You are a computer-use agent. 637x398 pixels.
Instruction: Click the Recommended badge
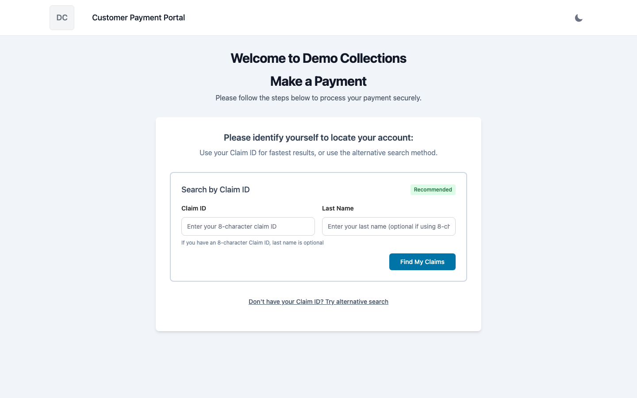[433, 189]
